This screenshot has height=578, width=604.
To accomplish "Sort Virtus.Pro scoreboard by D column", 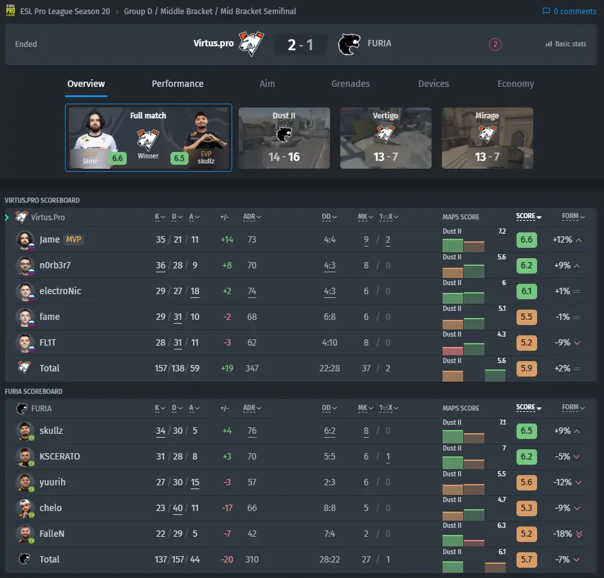I will coord(177,217).
